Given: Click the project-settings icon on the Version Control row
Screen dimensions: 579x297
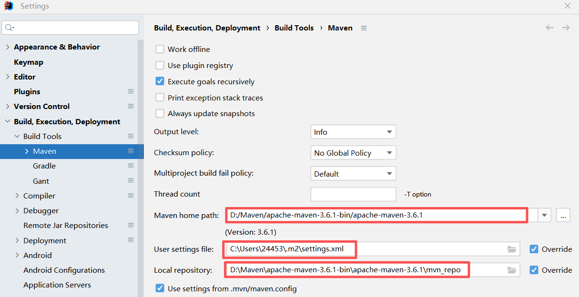Looking at the screenshot, I should pos(131,106).
